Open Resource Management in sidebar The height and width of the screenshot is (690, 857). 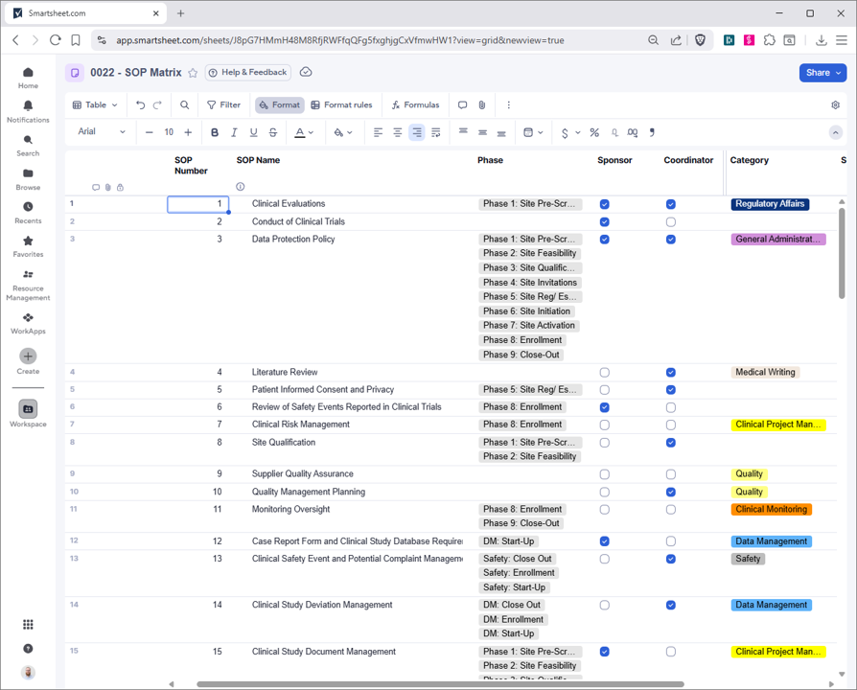click(28, 285)
